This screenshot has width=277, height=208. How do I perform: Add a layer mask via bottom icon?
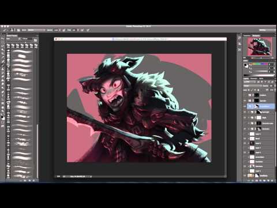click(257, 180)
